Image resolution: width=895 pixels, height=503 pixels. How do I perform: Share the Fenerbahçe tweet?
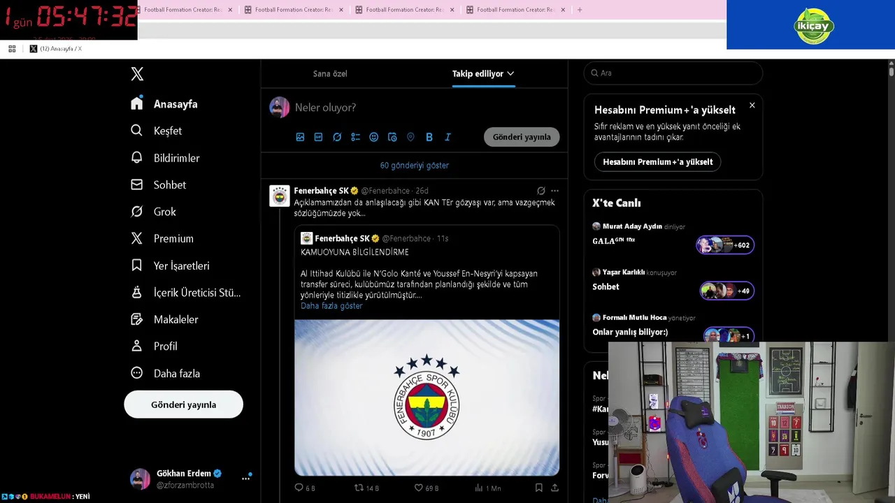click(554, 488)
